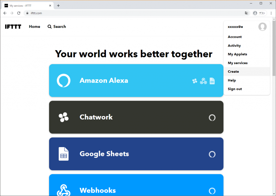276x196 pixels.
Task: Click Google Sheets document logo
Action: (x=64, y=154)
